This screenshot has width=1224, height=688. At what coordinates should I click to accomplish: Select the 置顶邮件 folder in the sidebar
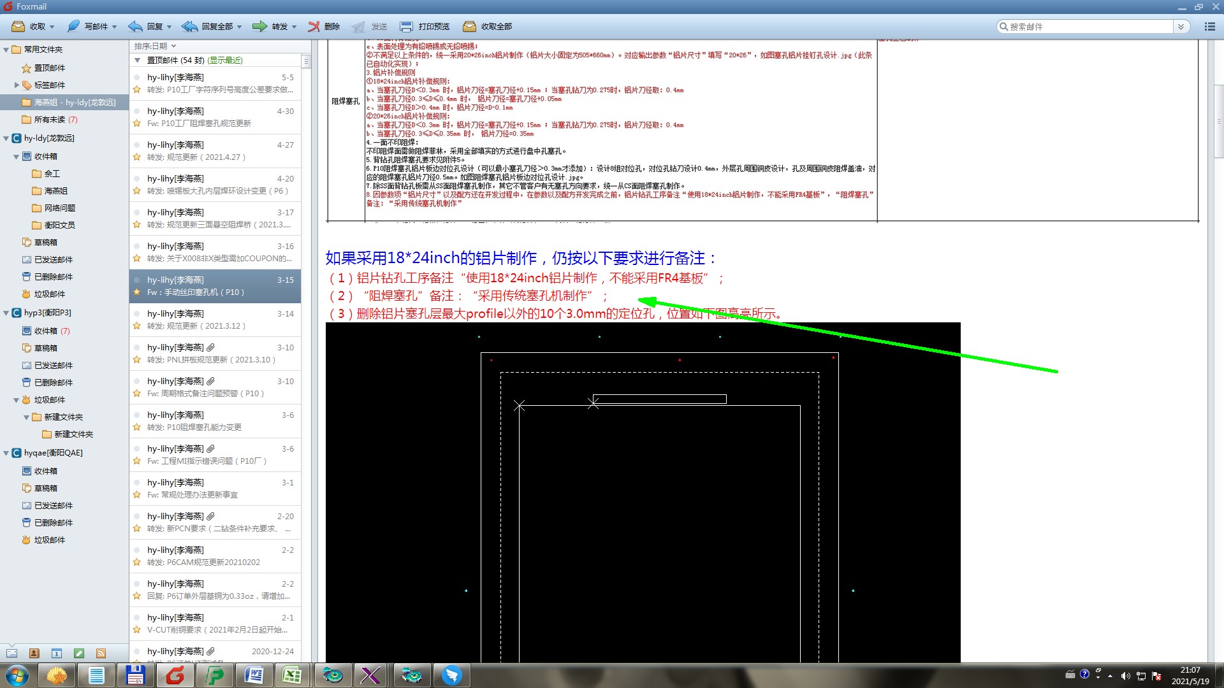(x=50, y=68)
